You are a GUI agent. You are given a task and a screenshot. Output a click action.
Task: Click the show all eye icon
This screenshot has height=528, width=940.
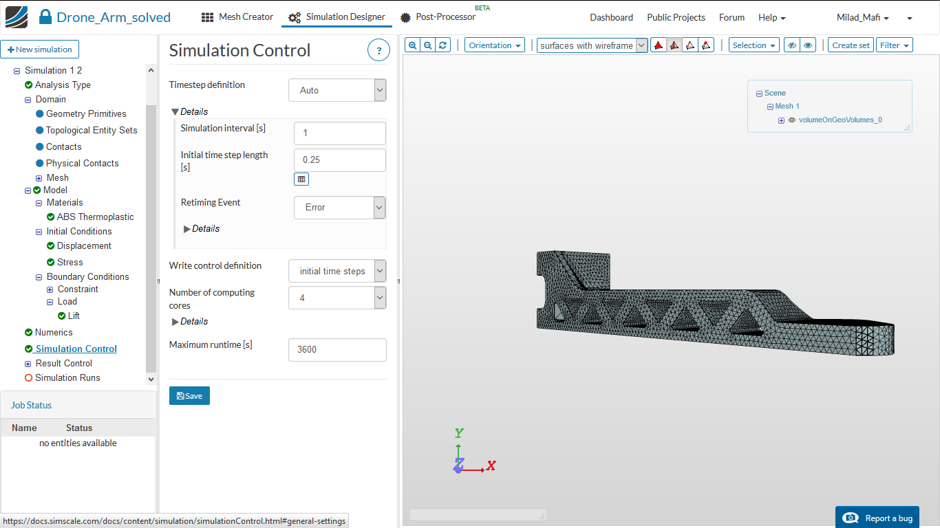coord(808,45)
